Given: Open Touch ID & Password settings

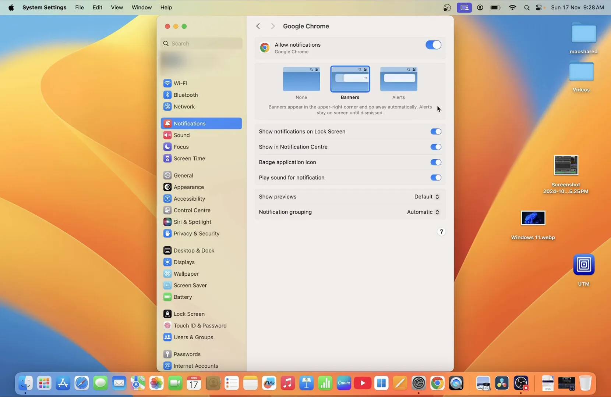Looking at the screenshot, I should click(201, 326).
